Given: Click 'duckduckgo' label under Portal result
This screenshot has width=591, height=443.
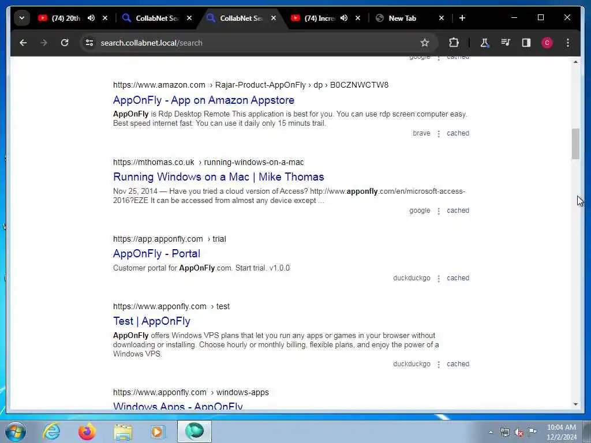Looking at the screenshot, I should coord(412,277).
